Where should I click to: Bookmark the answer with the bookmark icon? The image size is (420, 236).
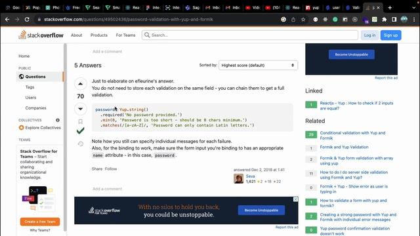pyautogui.click(x=80, y=121)
